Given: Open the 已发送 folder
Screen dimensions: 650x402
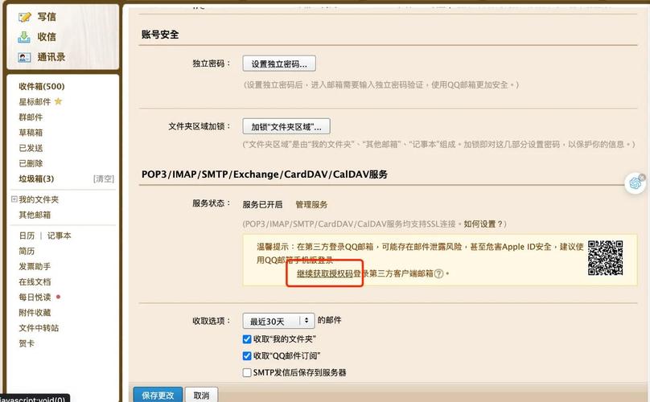Looking at the screenshot, I should 31,148.
